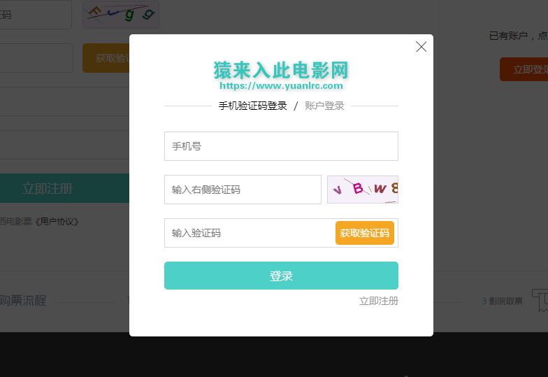Submit with the teal 登录 button
This screenshot has height=377, width=548.
click(x=281, y=276)
